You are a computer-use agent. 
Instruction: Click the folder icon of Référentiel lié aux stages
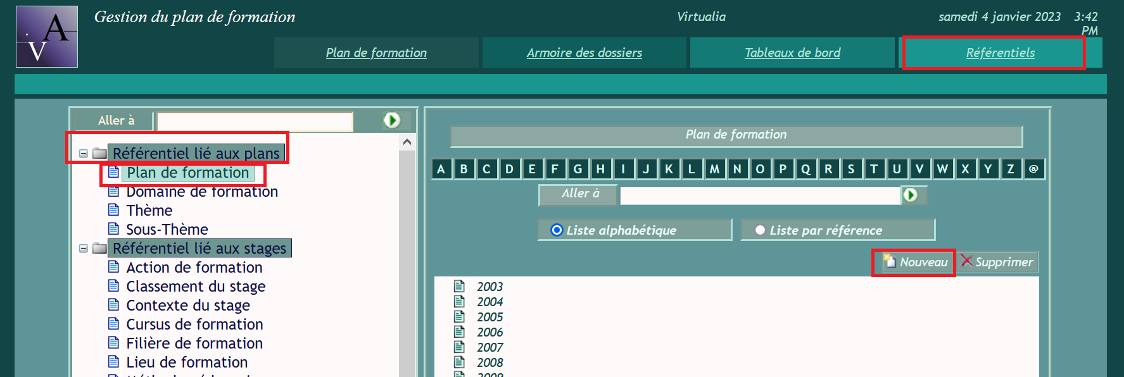(x=99, y=248)
